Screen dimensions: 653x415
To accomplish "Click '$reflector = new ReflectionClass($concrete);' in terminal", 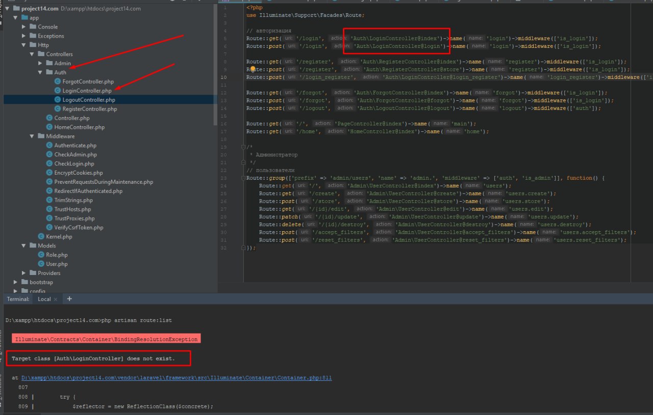I will (x=143, y=406).
